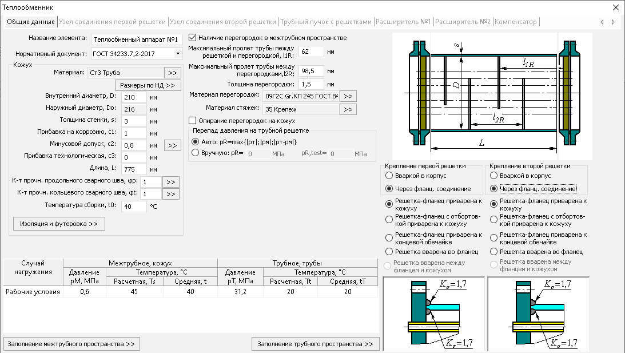Open material picker for Кожух Материал
This screenshot has width=625, height=353.
173,73
